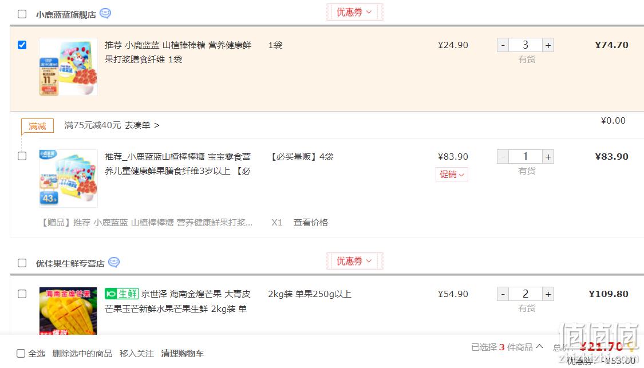
Task: Decrease quantity of 海南金煌芒果
Action: pyautogui.click(x=503, y=294)
